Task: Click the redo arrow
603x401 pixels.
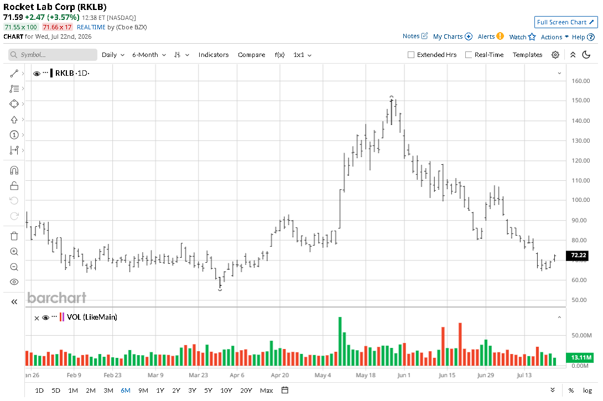Action: click(x=14, y=216)
